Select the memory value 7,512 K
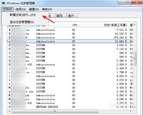Image resolution: width=143 pixels, height=115 pixels. 122,30
